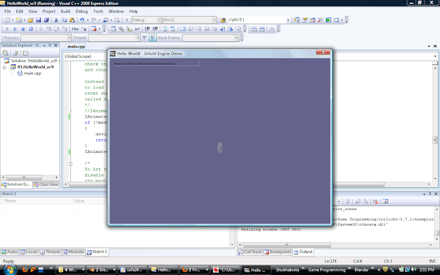Screen dimensions: 440x275
Task: Click the Undo arrow icon
Action: pyautogui.click(x=81, y=20)
